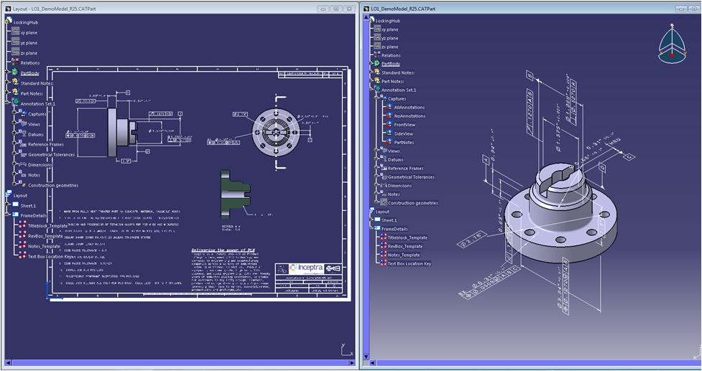Click the Sheet.1 icon in the Layout window tree
This screenshot has width=702, height=371.
tap(15, 205)
